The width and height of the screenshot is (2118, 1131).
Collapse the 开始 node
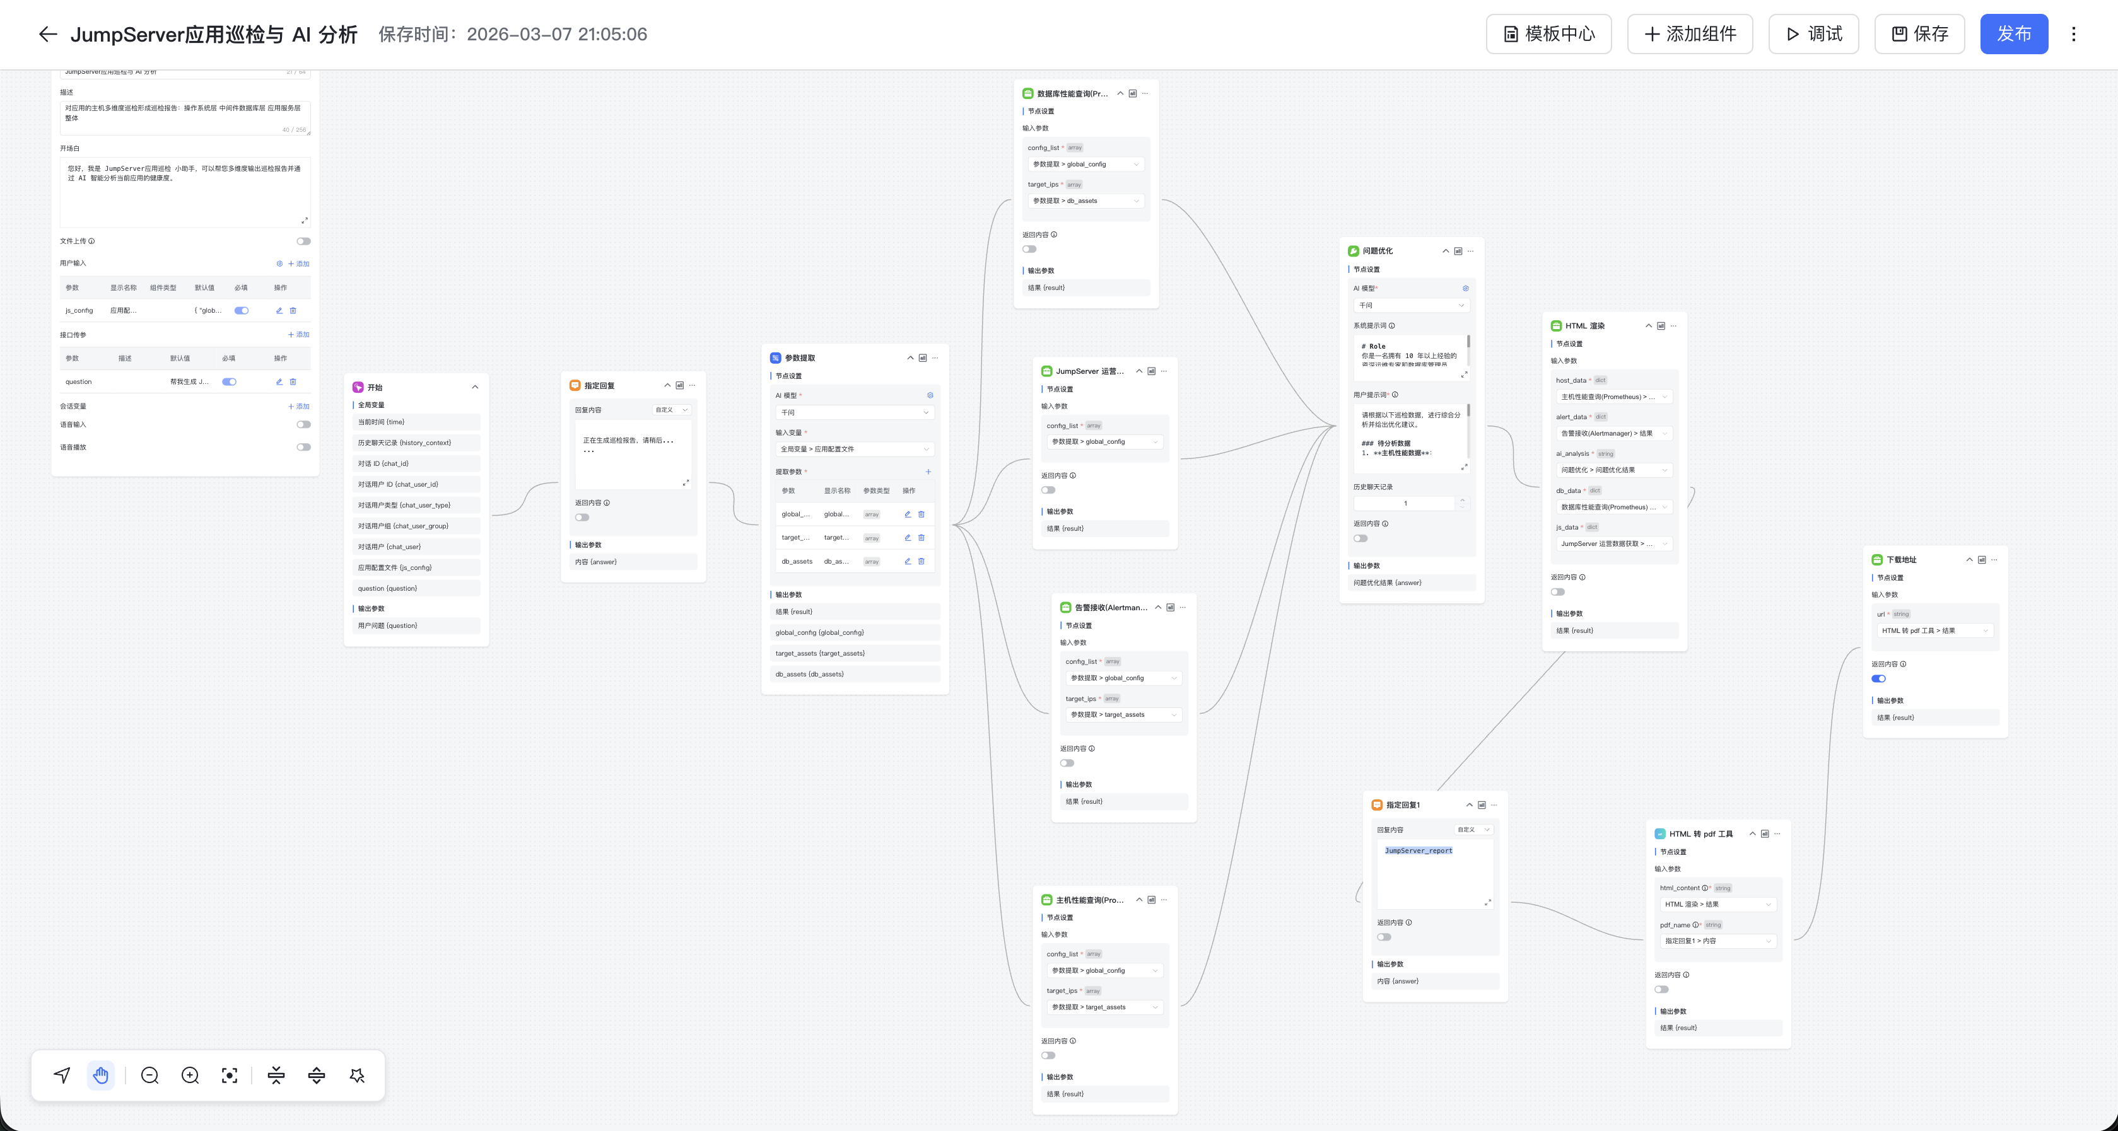coord(475,387)
